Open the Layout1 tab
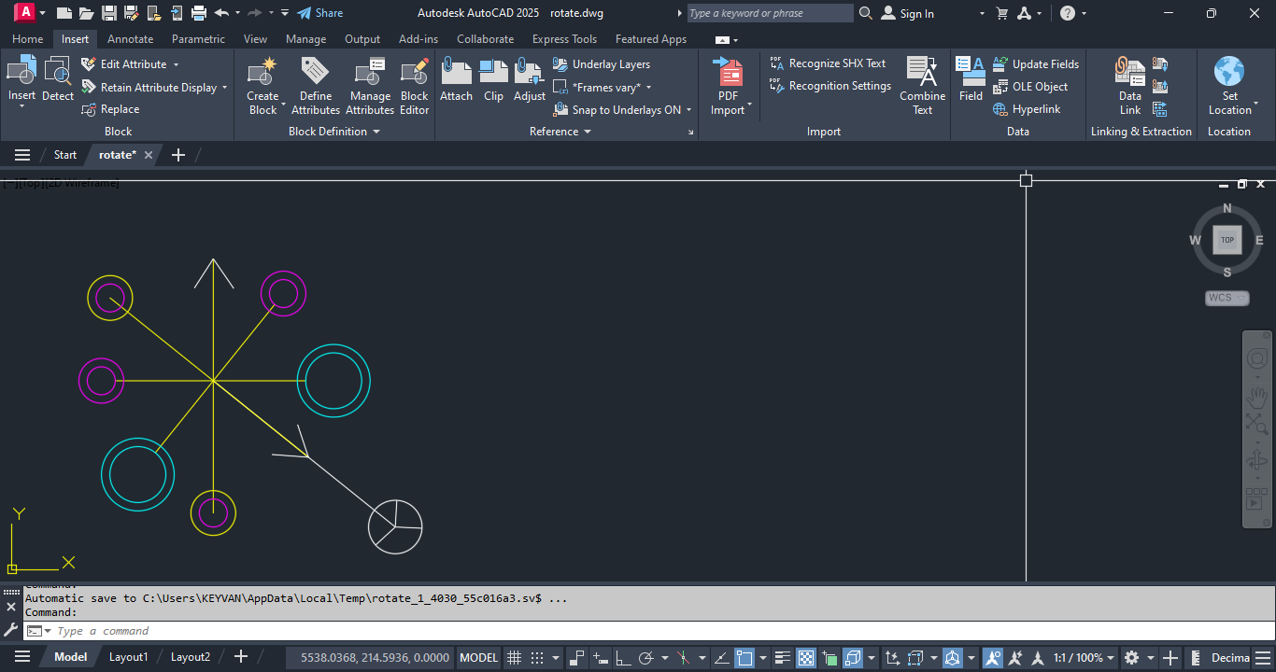The height and width of the screenshot is (672, 1276). pos(128,657)
